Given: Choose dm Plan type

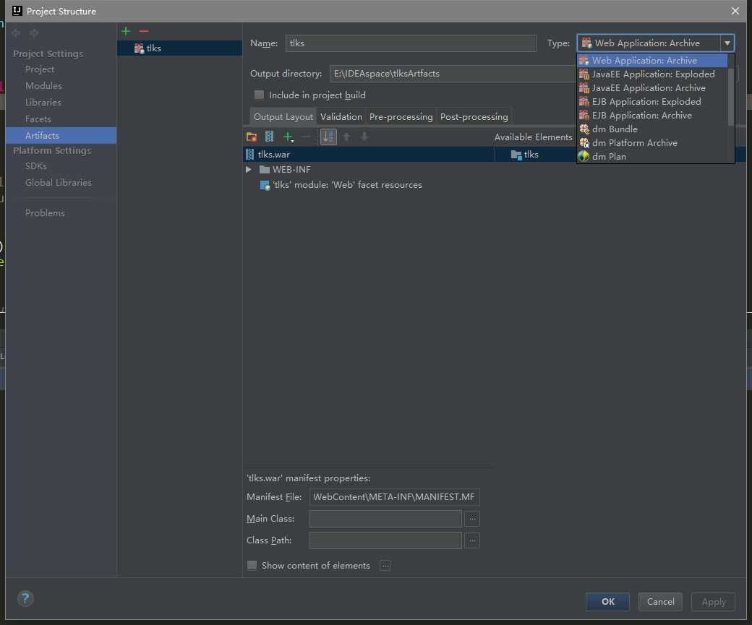Looking at the screenshot, I should click(652, 157).
